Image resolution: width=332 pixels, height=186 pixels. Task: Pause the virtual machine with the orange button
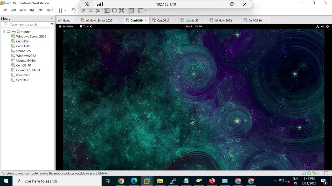click(x=60, y=11)
